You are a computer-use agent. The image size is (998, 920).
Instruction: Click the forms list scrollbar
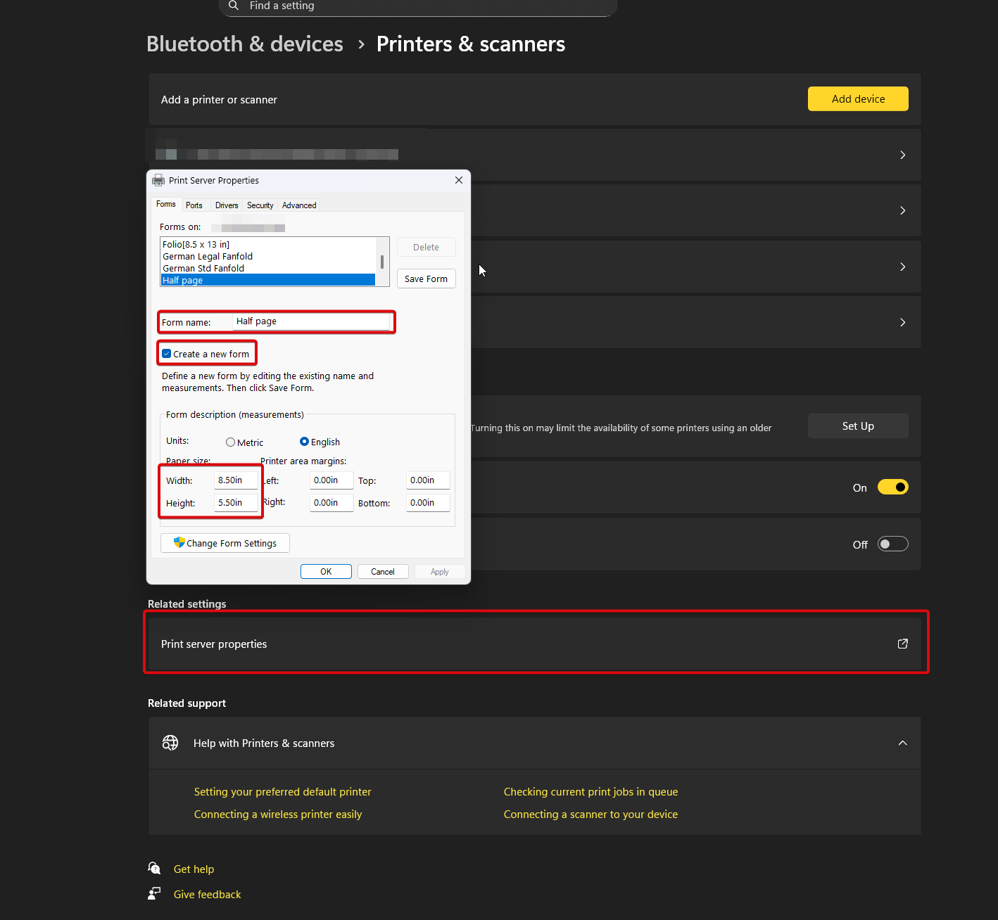click(x=382, y=262)
